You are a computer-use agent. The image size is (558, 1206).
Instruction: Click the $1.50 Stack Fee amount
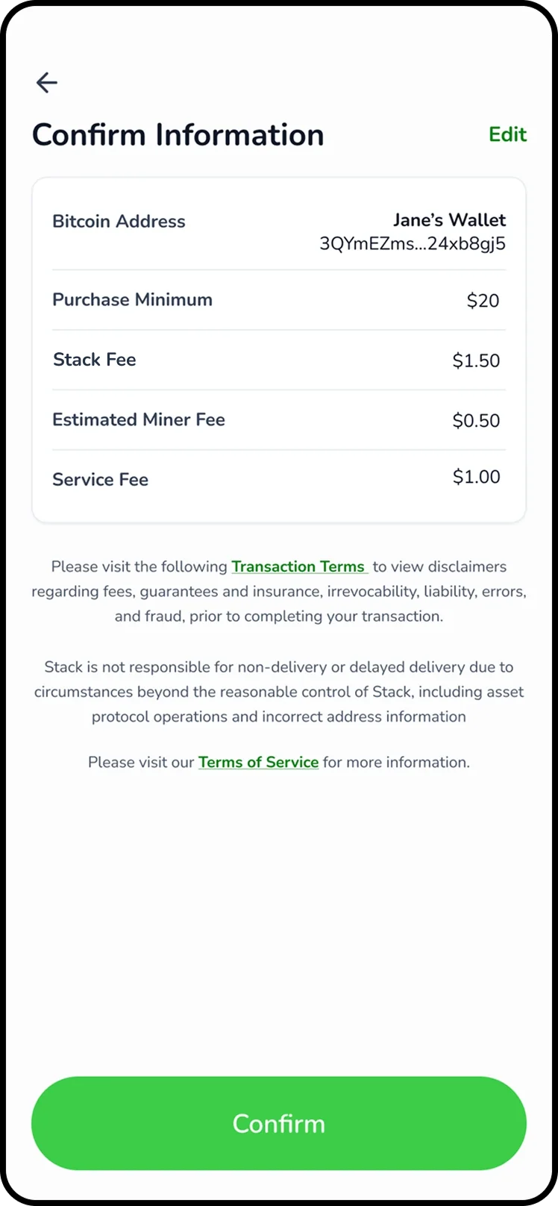476,360
